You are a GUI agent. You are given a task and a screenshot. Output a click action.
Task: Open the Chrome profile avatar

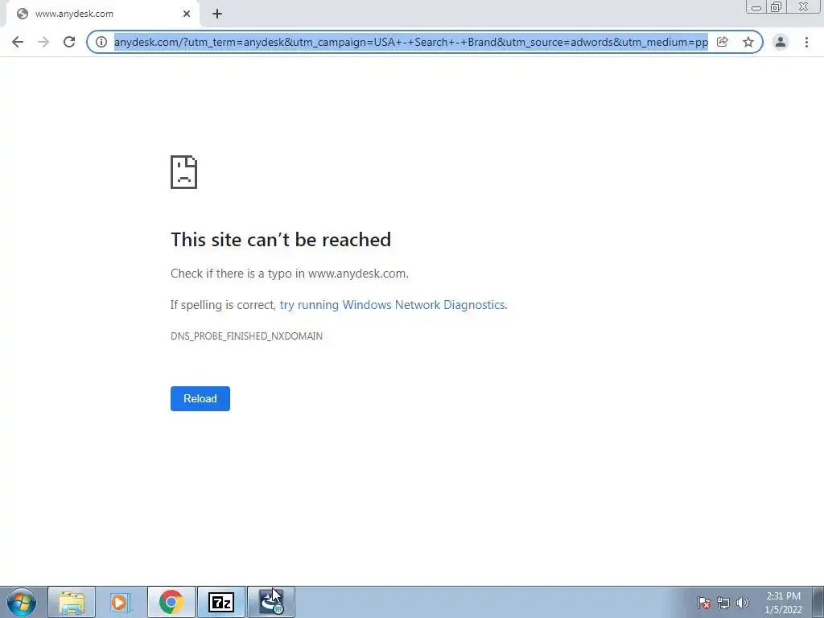pyautogui.click(x=781, y=42)
